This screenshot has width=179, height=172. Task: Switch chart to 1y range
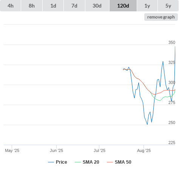147,6
